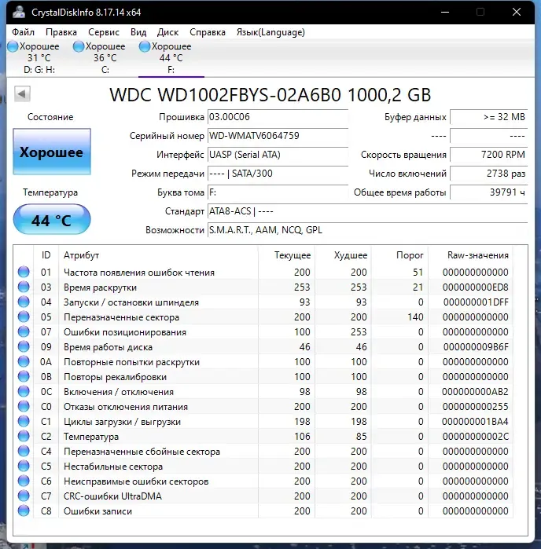541x549 pixels.
Task: Click the status dot for attribute 09
Action: point(24,346)
